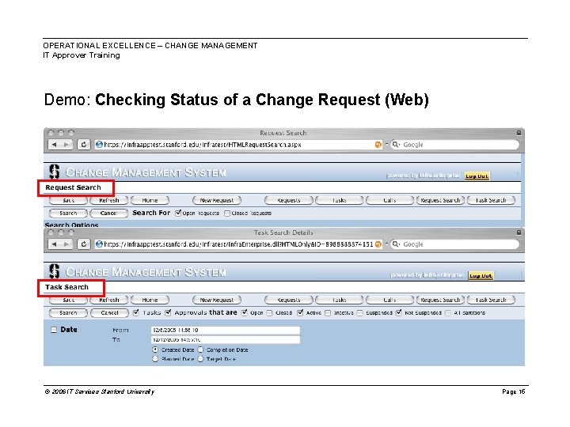Screen dimensions: 570x427
Task: Toggle Closed requests checkbox in Request Search
Action: [227, 213]
